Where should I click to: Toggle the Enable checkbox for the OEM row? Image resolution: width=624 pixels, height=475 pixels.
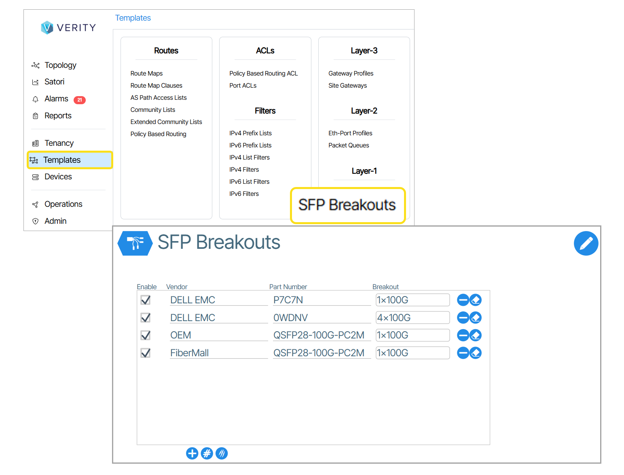146,335
